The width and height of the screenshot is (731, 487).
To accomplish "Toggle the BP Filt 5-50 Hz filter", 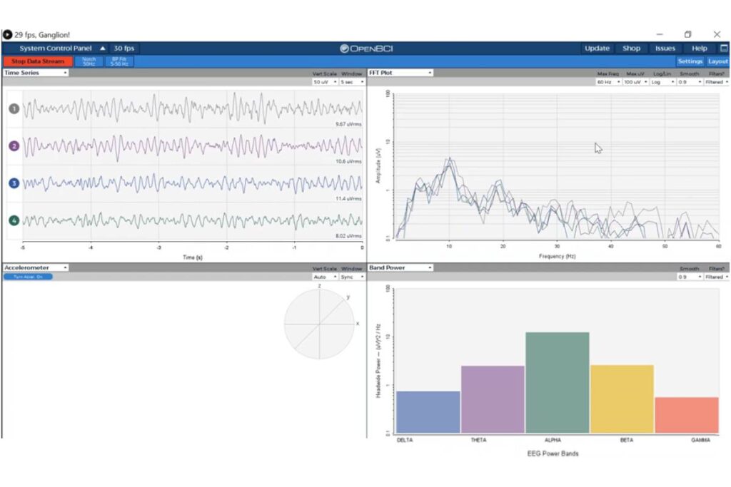I will [119, 61].
